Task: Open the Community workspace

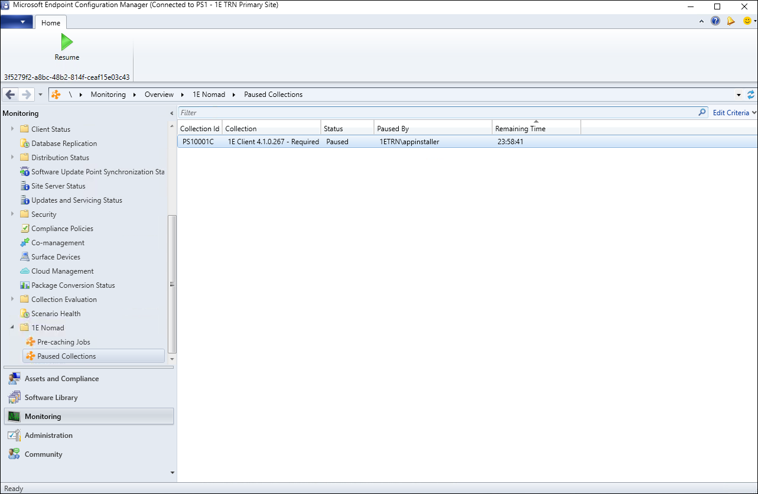Action: click(x=43, y=454)
